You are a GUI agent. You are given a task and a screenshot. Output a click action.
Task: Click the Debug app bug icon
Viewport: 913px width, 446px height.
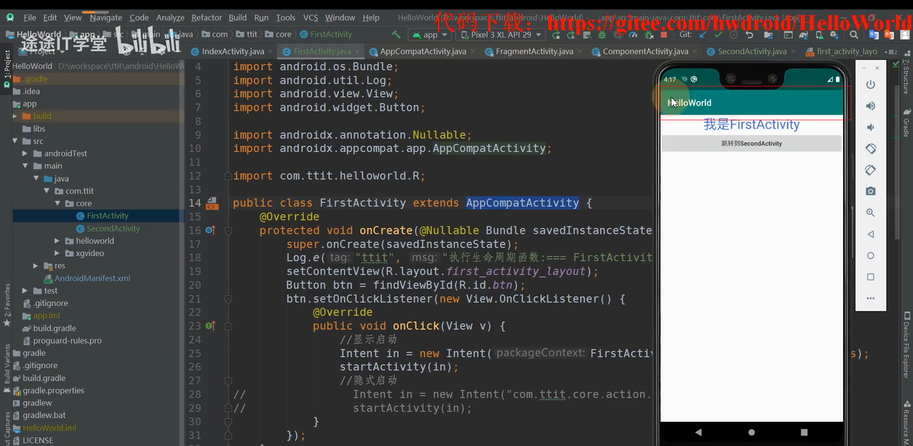(x=601, y=34)
